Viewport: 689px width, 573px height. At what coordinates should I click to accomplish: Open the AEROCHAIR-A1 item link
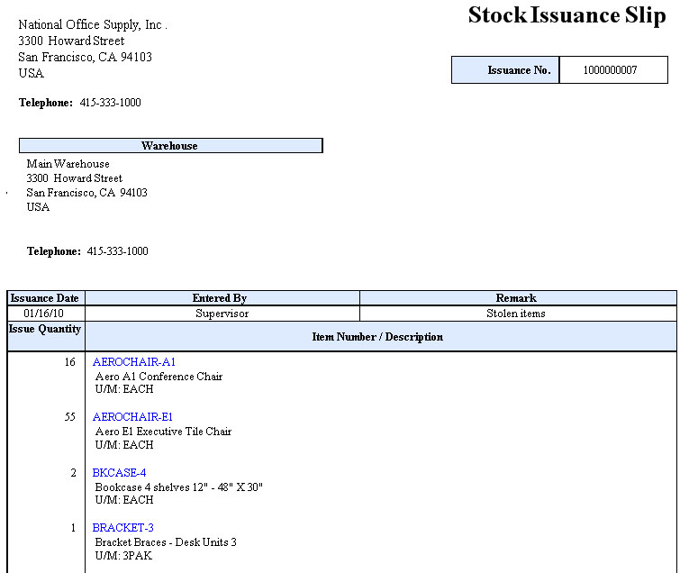134,361
